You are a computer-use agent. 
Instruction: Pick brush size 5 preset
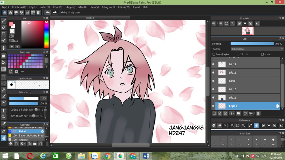[x=256, y=141]
